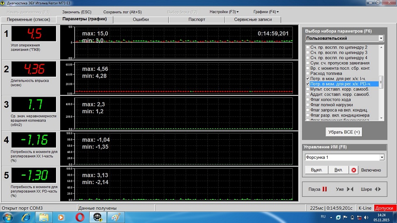The image size is (397, 223).
Task: Narrow the graph with Уже button
Action: (x=344, y=189)
